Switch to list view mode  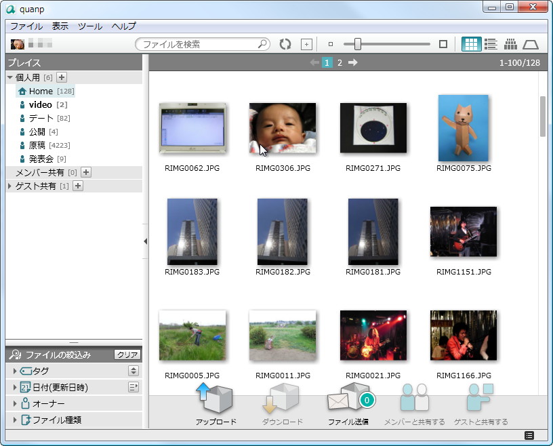[x=490, y=44]
